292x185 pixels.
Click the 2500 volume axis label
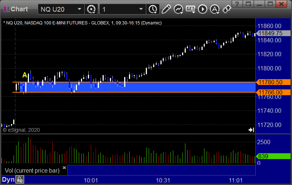(264, 142)
